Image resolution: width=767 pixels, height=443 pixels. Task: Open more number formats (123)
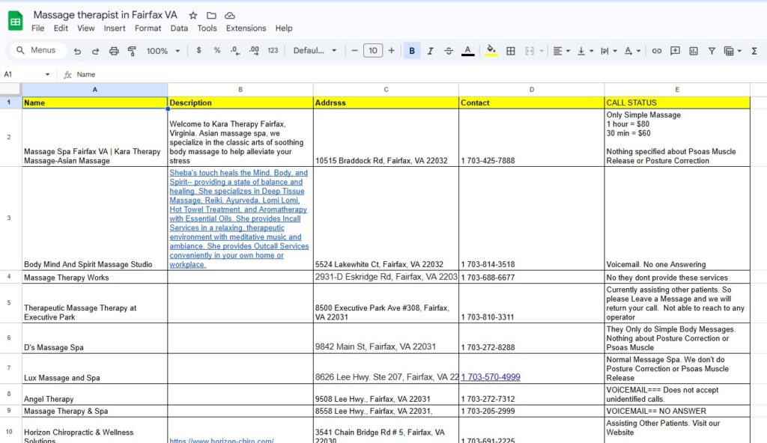pos(273,50)
